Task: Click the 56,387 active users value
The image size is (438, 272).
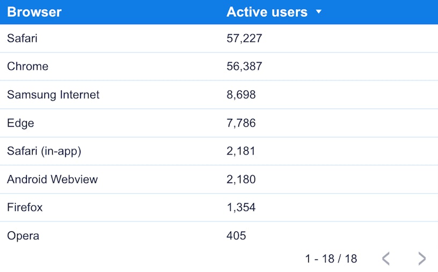Action: tap(244, 67)
